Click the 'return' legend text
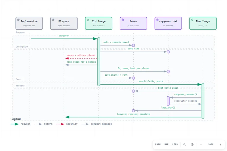Screen dimensions: 227x151 (x=48, y=124)
